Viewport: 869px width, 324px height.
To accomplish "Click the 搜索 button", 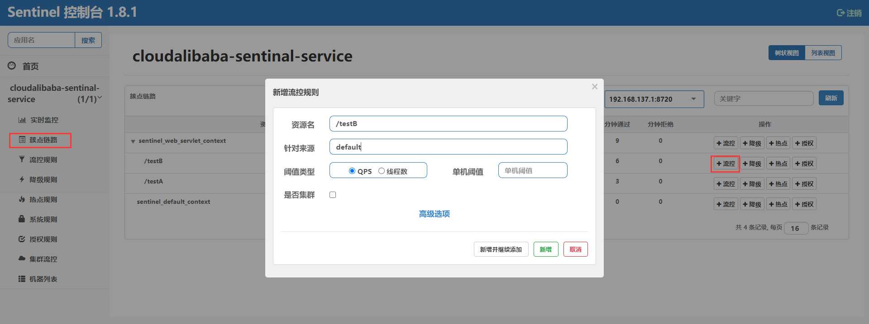I will [88, 40].
